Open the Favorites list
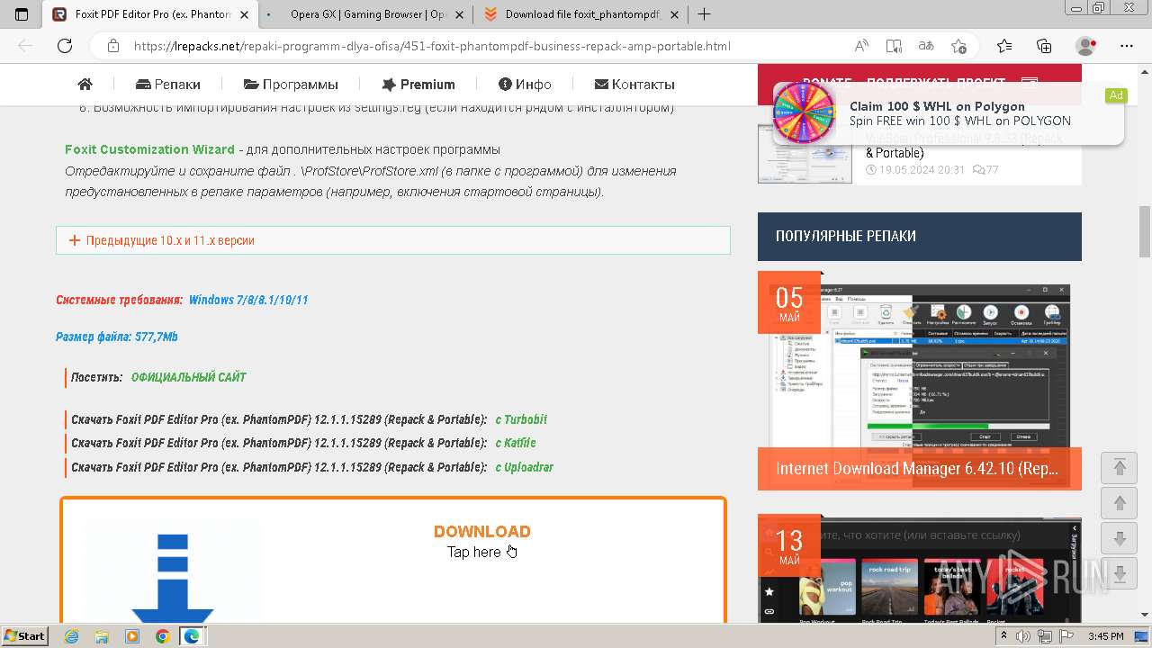The height and width of the screenshot is (648, 1152). (x=1004, y=46)
